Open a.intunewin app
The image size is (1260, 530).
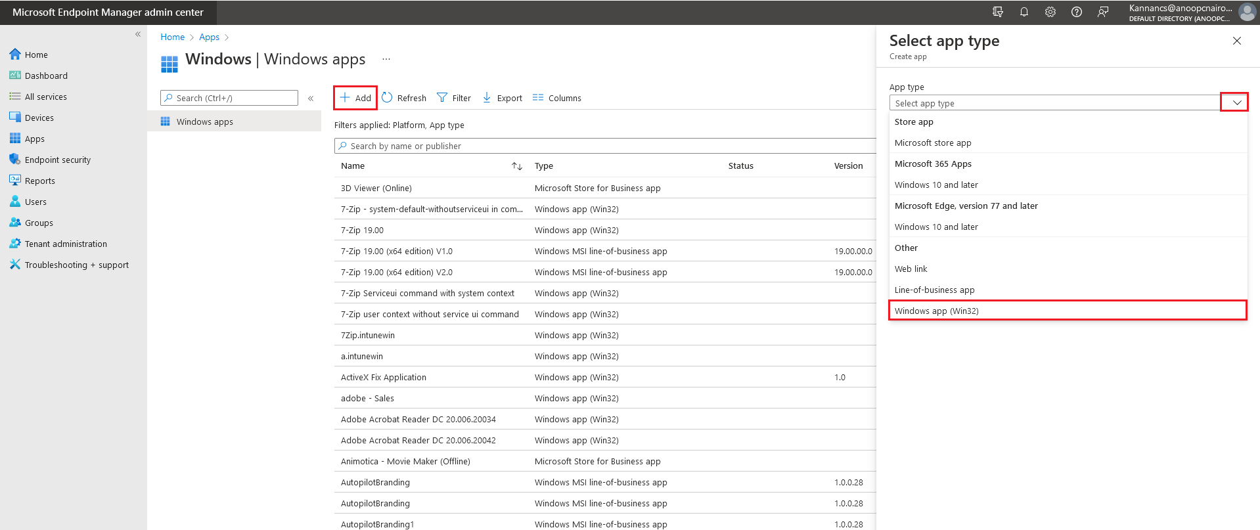(362, 356)
